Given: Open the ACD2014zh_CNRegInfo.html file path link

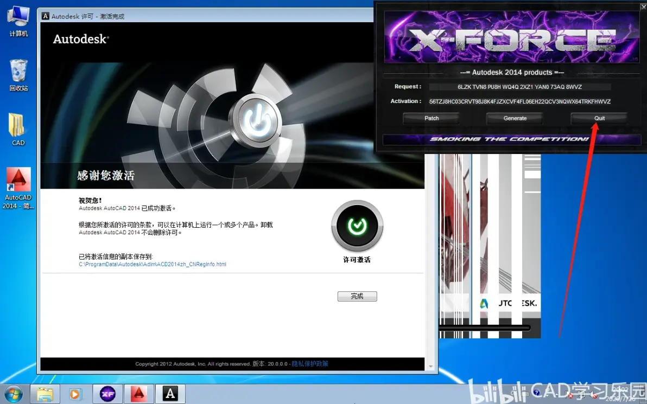Looking at the screenshot, I should (x=153, y=264).
